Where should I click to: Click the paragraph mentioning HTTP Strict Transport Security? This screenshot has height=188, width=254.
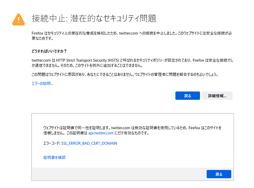[133, 63]
